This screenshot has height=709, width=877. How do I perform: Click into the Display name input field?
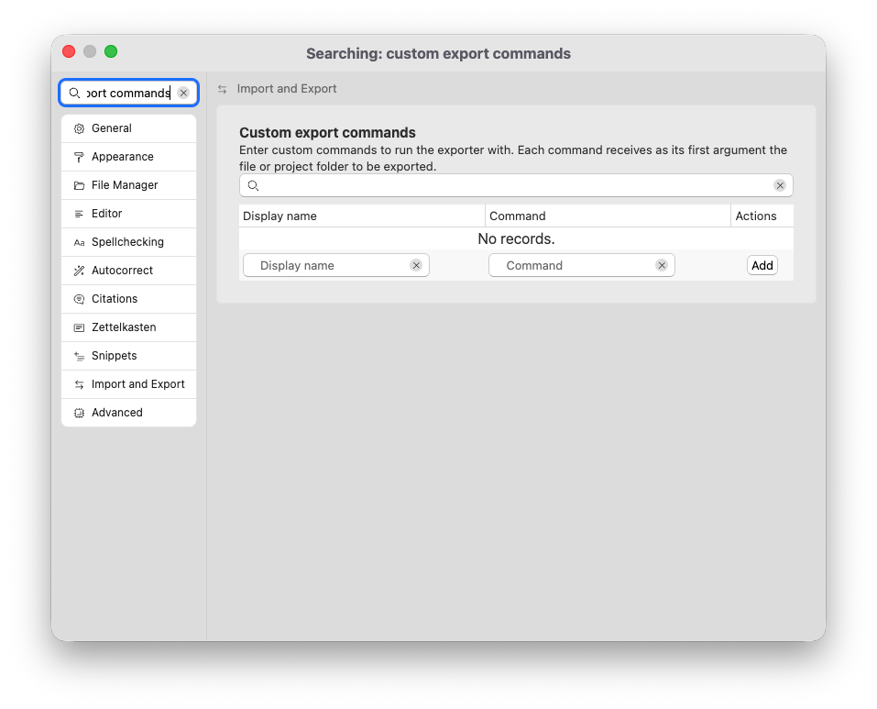(321, 265)
